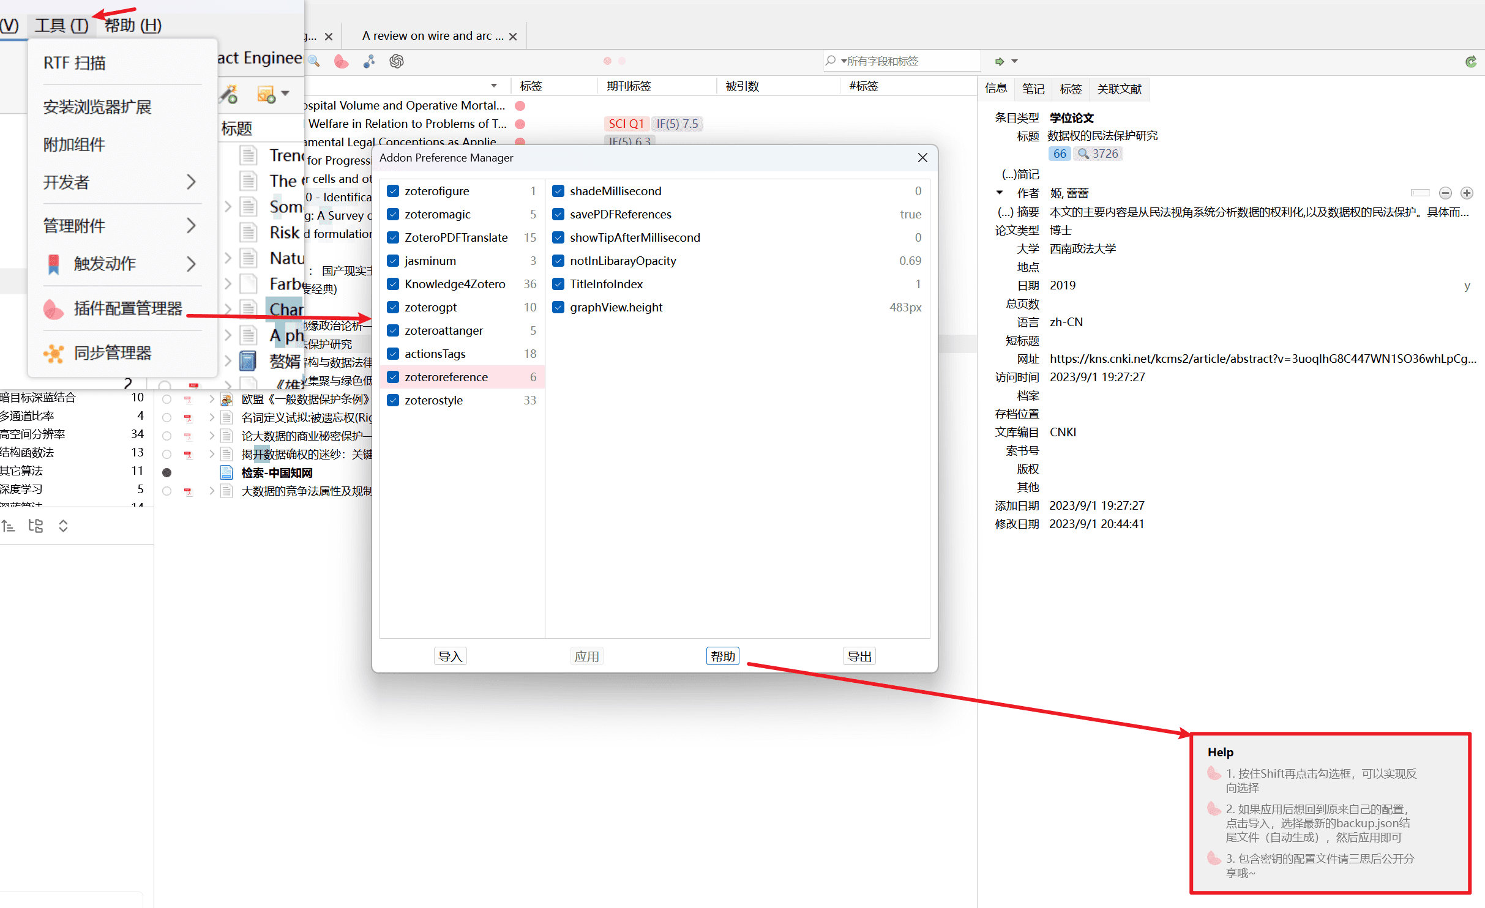Toggle the zoteromagic checkbox
The height and width of the screenshot is (908, 1485).
(x=392, y=214)
